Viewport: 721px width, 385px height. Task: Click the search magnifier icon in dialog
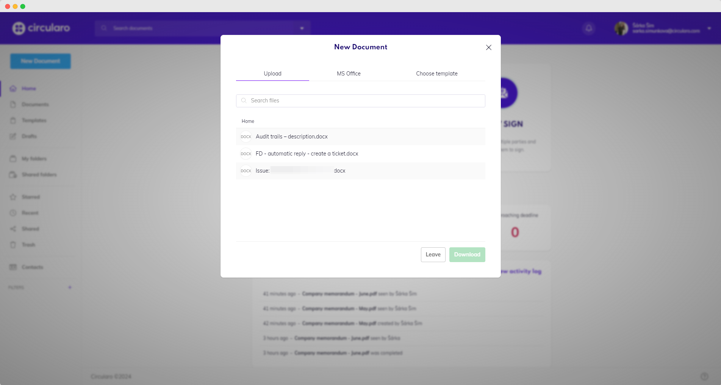[x=244, y=101]
